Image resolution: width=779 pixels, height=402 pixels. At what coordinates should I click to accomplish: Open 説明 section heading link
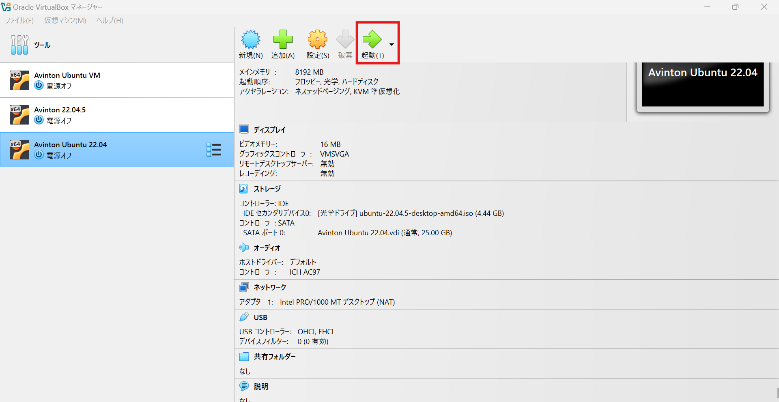click(261, 387)
